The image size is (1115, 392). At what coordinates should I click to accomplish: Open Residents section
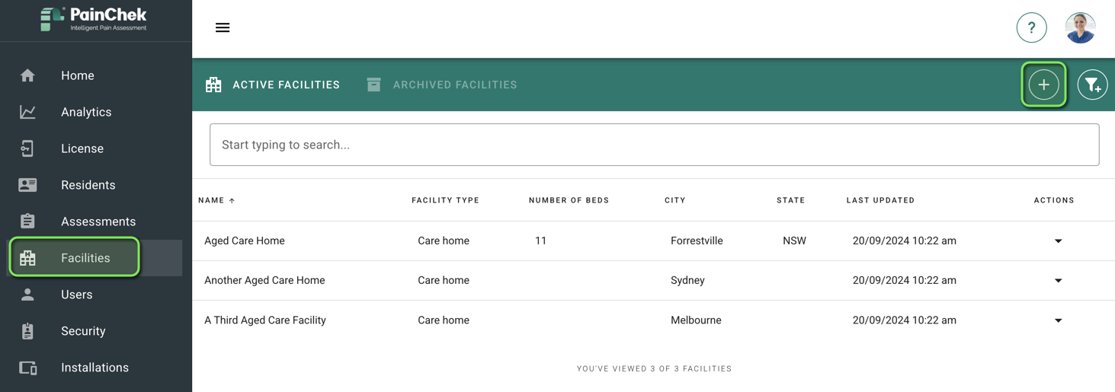tap(88, 185)
